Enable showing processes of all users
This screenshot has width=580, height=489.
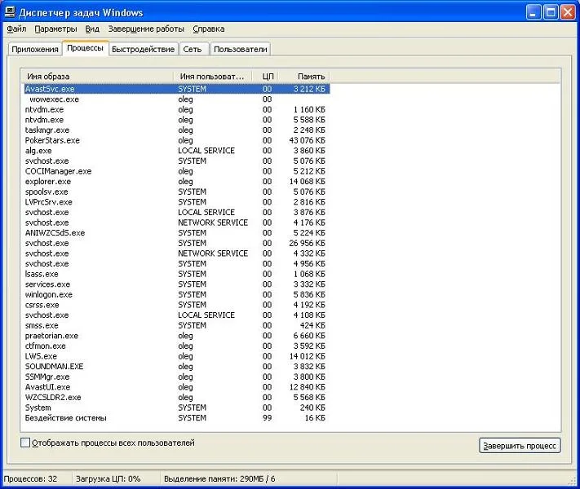[25, 443]
